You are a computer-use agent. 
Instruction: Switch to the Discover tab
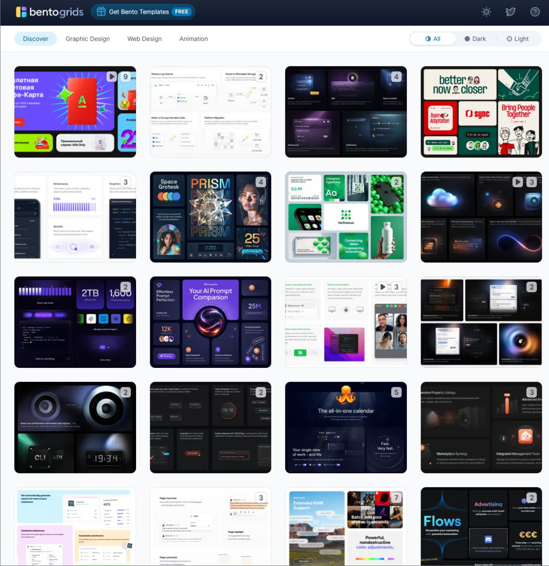pos(35,39)
